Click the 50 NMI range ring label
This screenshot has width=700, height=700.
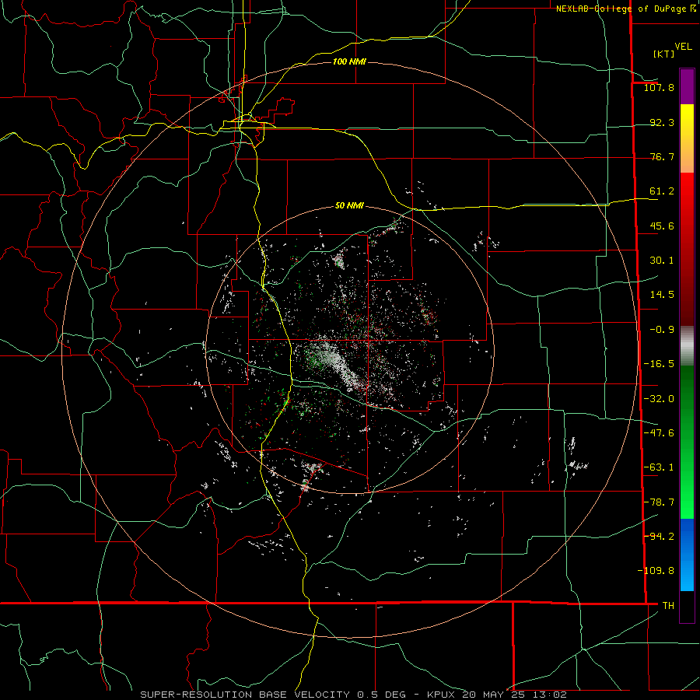point(349,205)
